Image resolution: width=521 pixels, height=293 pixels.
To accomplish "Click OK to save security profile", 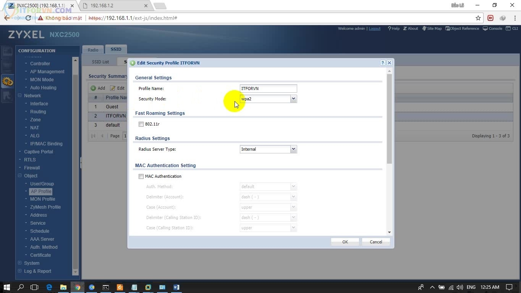I will pos(345,242).
